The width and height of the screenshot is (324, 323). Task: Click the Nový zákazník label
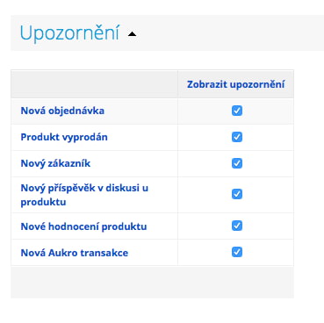click(55, 163)
